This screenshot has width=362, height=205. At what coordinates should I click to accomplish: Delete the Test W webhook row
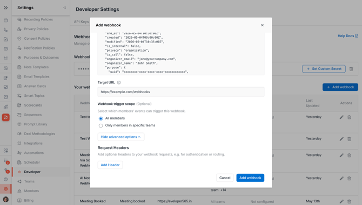tap(349, 139)
